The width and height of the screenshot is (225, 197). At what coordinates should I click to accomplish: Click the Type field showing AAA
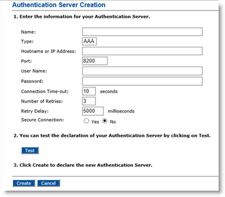(89, 41)
